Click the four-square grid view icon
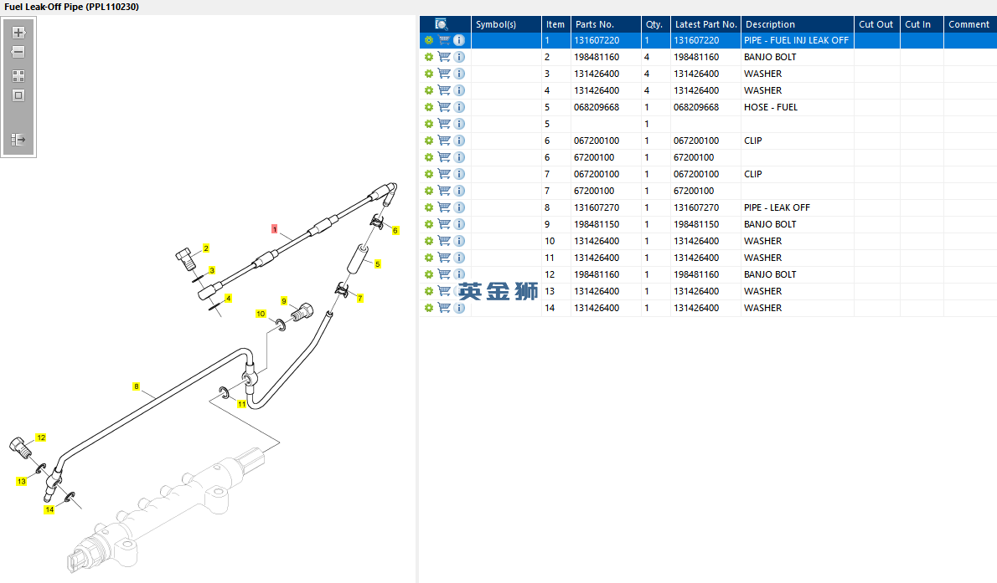 (x=18, y=76)
